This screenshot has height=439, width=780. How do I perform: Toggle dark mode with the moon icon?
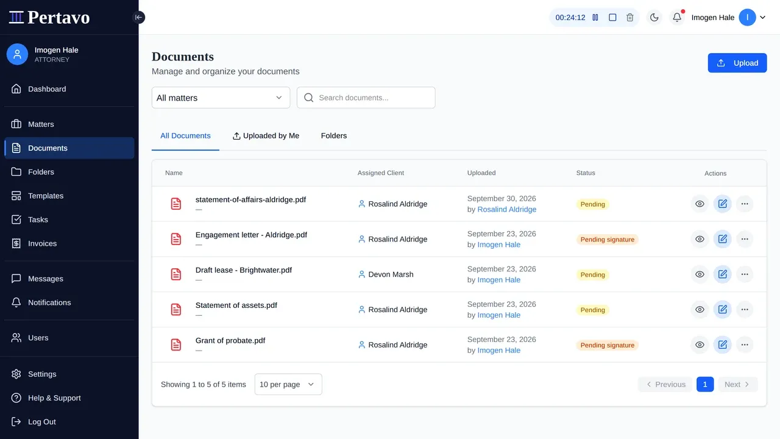[654, 18]
